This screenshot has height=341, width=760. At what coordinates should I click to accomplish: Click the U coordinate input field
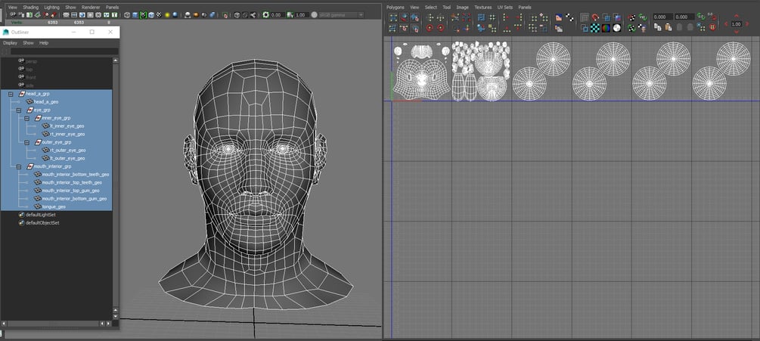coord(661,17)
